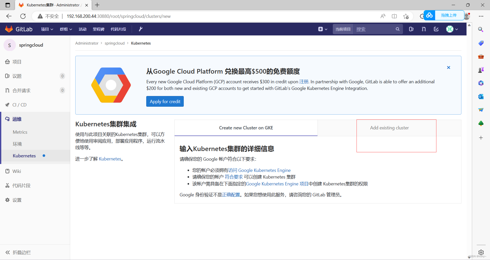490x260 pixels.
Task: Add page to favorites star icon
Action: tap(406, 16)
